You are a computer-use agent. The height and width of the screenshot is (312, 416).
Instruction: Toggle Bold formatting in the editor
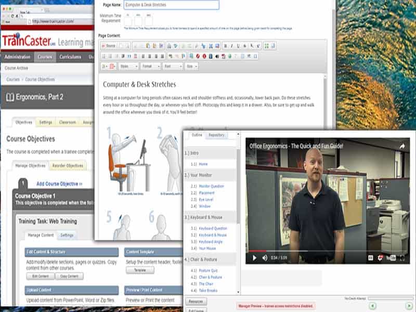tap(225, 46)
